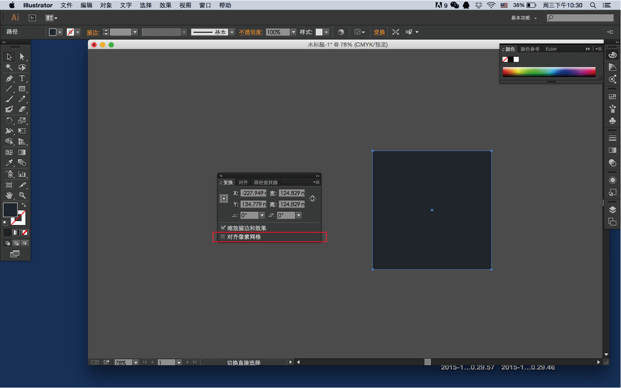Image resolution: width=621 pixels, height=388 pixels.
Task: Click the toolbox Fill color box
Action: [10, 210]
